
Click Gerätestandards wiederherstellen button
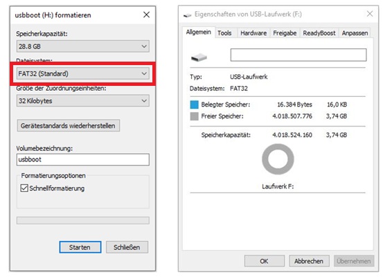[x=68, y=125]
